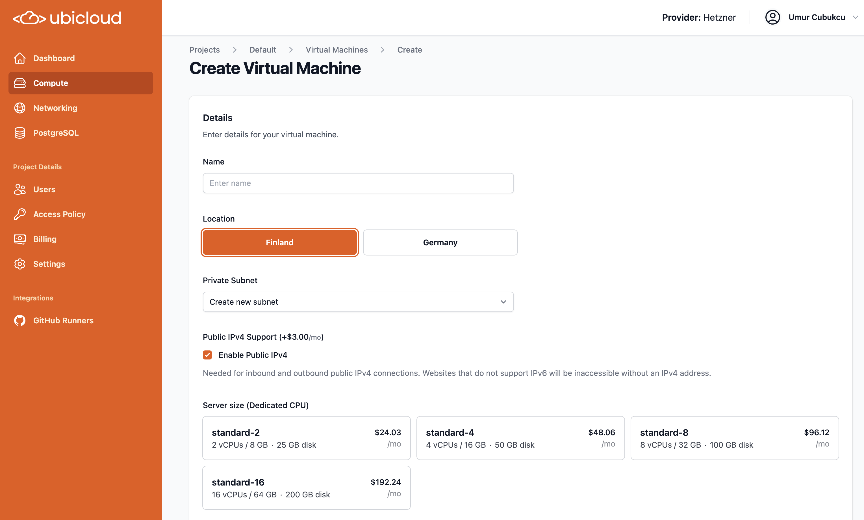
Task: Click the PostgreSQL database icon
Action: [x=19, y=133]
